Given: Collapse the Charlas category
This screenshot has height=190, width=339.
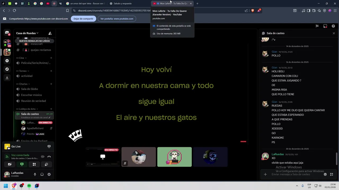Looking at the screenshot, I should [x=23, y=84].
